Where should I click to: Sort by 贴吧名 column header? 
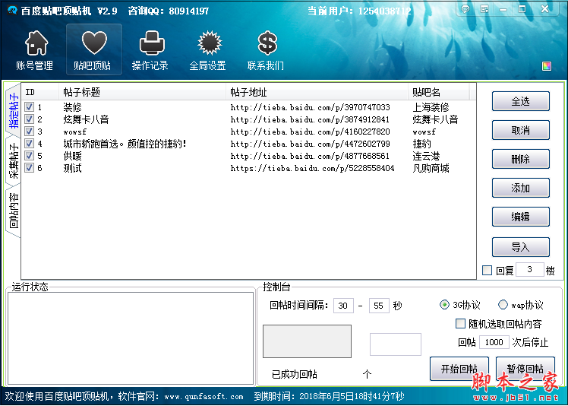pos(439,92)
